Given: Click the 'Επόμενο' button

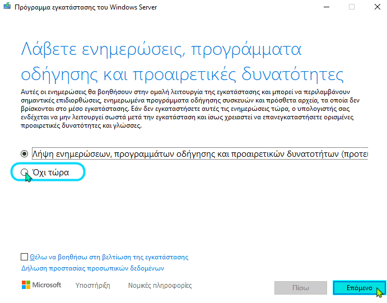Looking at the screenshot, I should [x=359, y=288].
